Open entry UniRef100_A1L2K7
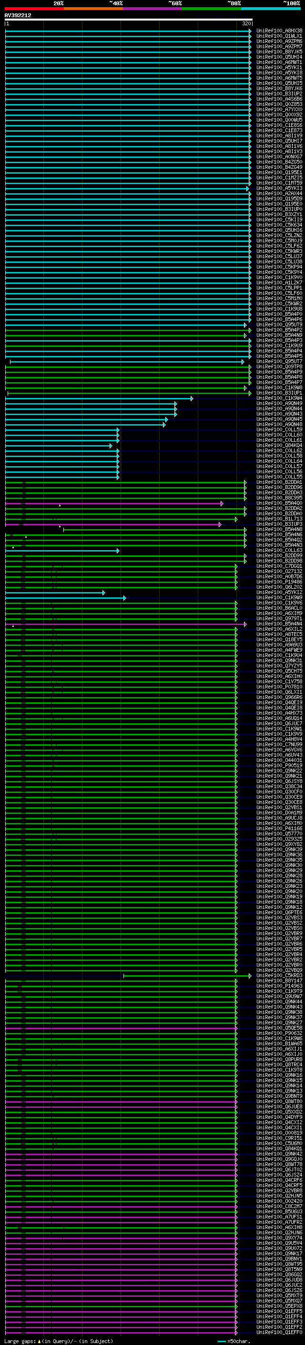Viewport: 305px width, 1345px height. [279, 282]
